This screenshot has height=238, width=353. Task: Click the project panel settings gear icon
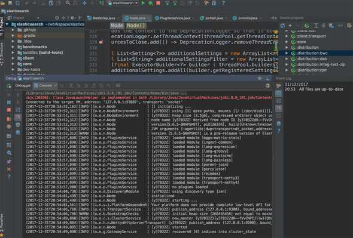(x=72, y=18)
